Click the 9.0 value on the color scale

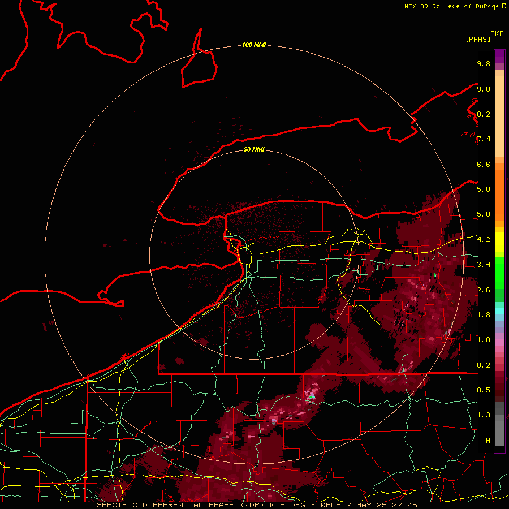click(x=484, y=89)
